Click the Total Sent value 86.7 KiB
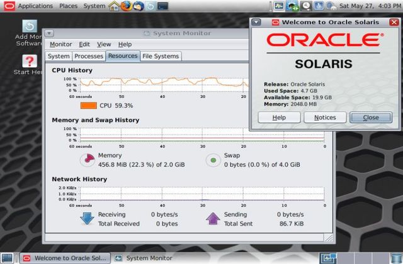The width and height of the screenshot is (403, 264). tap(292, 224)
